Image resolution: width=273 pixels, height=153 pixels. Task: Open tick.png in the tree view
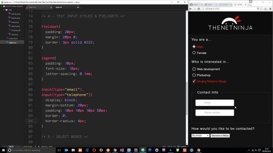tap(15, 34)
